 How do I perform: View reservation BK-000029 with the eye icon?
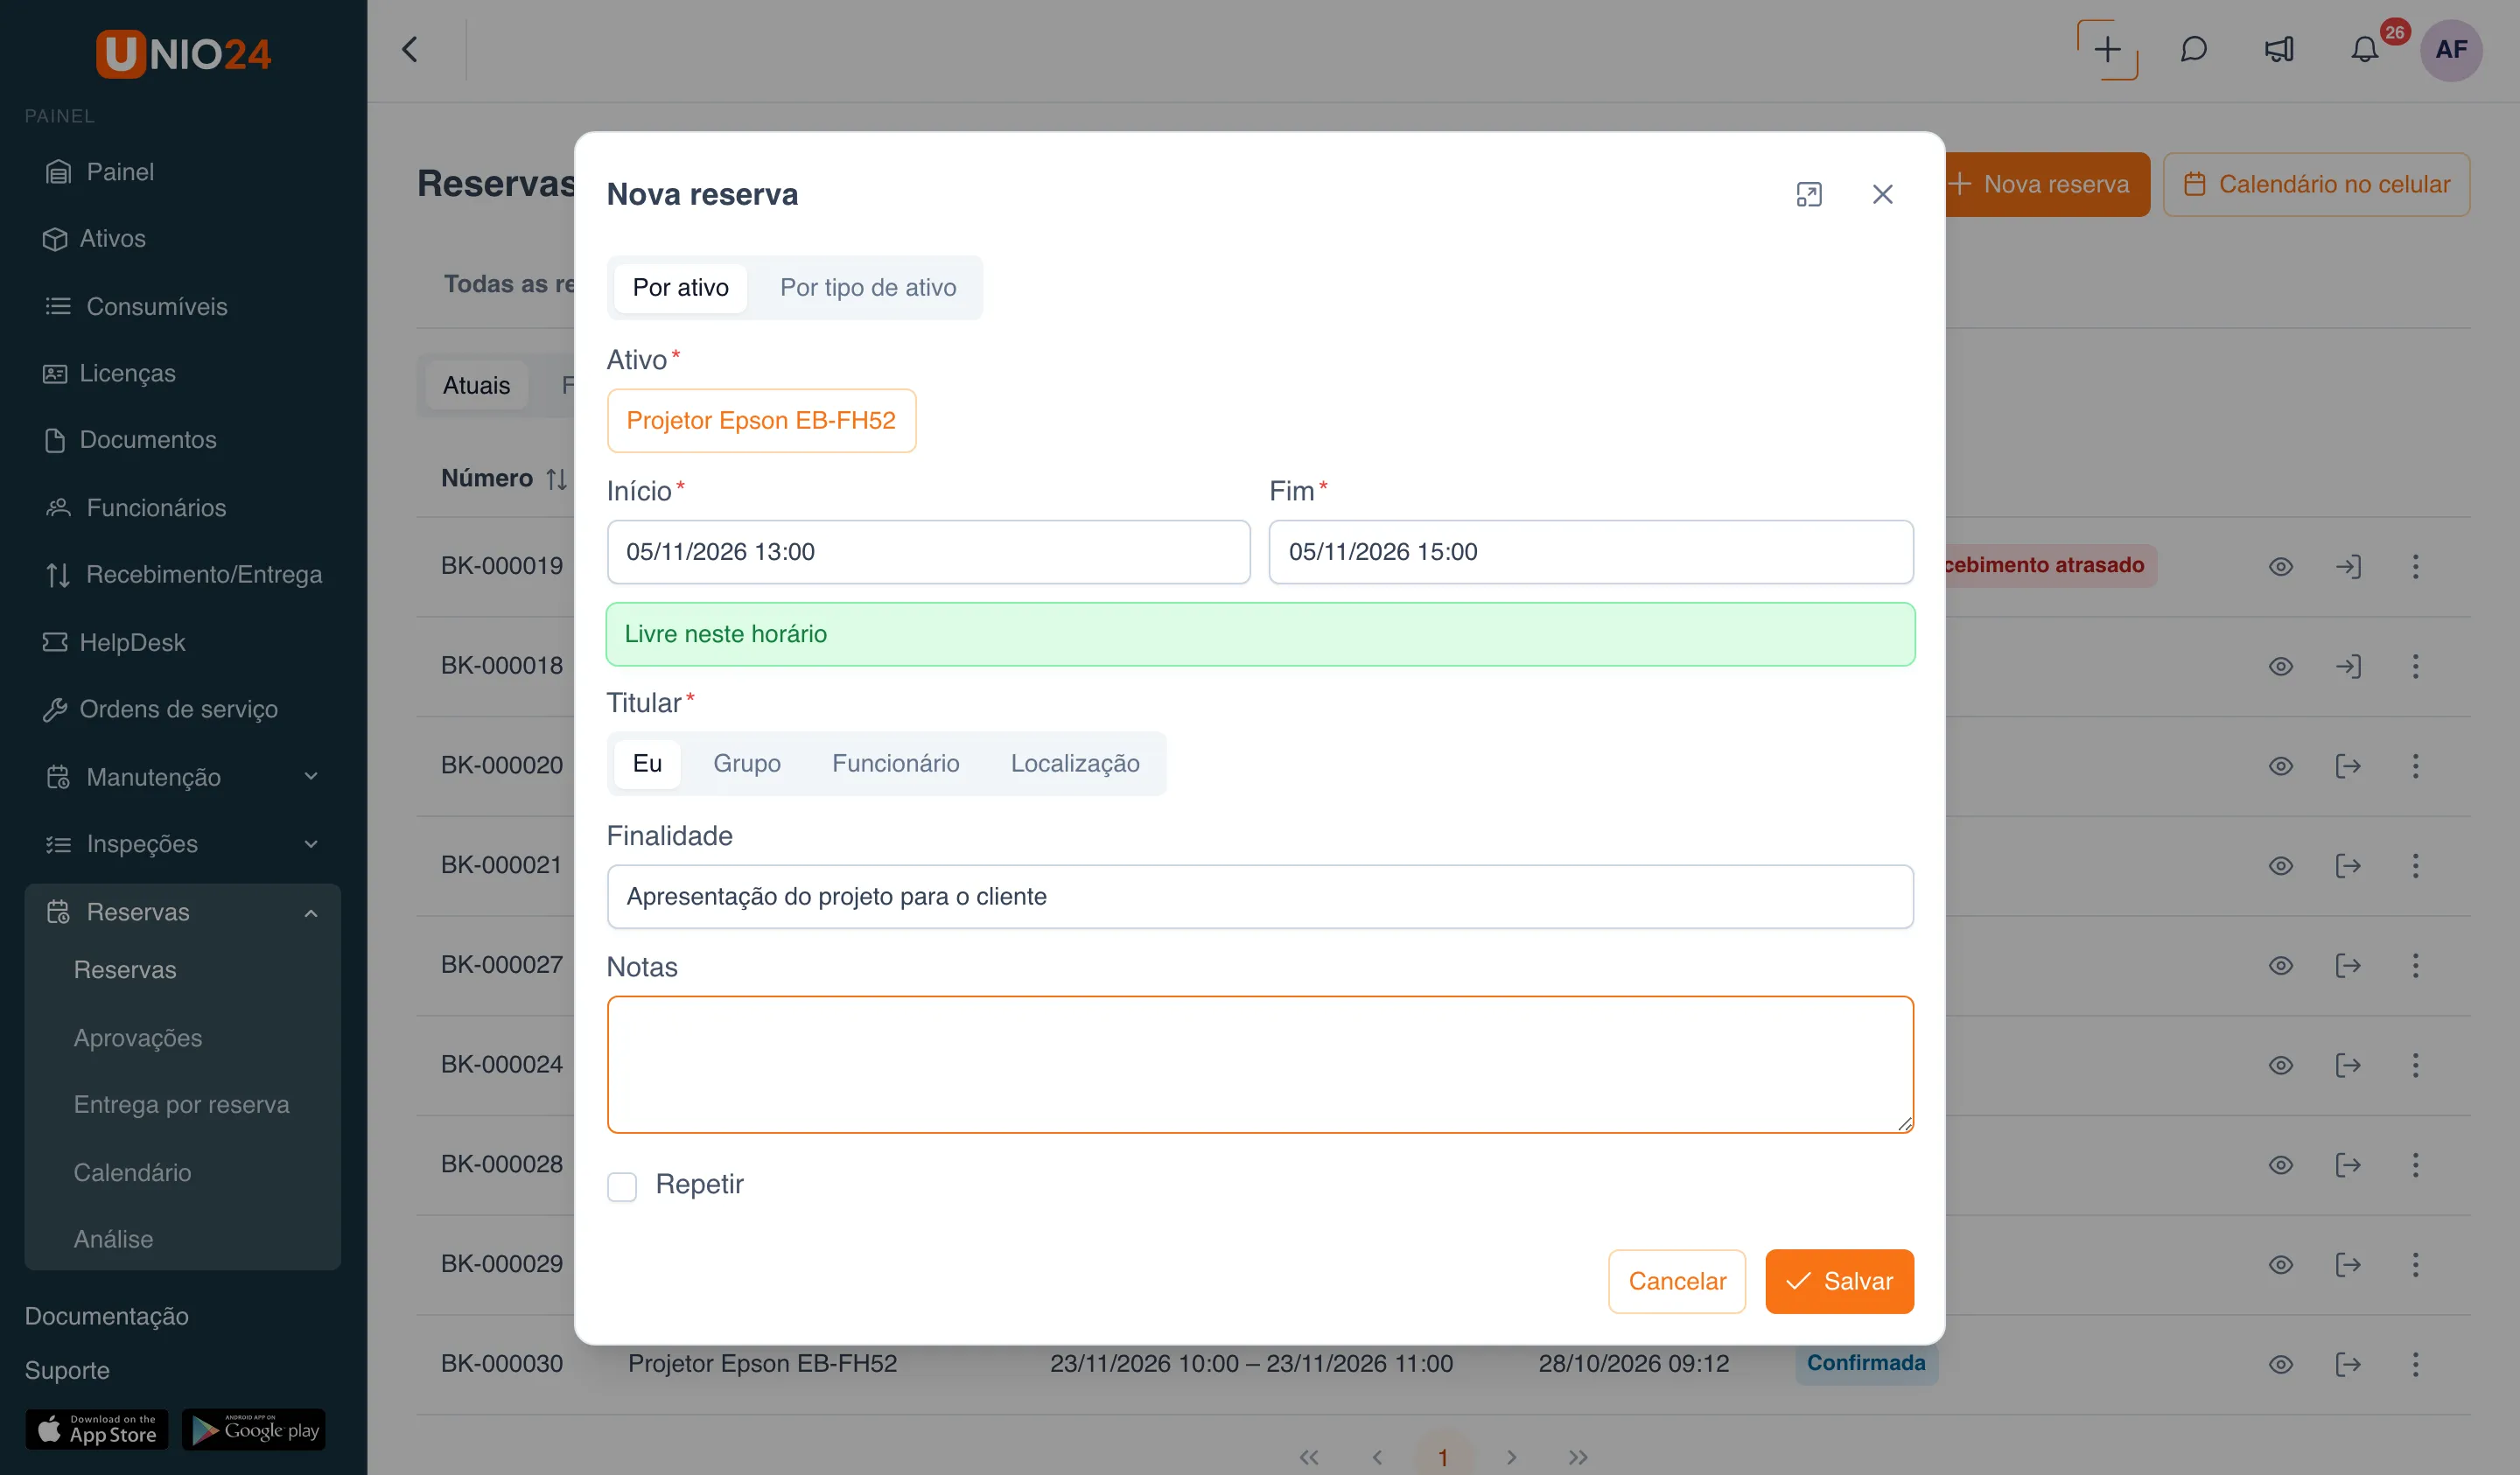(x=2280, y=1264)
